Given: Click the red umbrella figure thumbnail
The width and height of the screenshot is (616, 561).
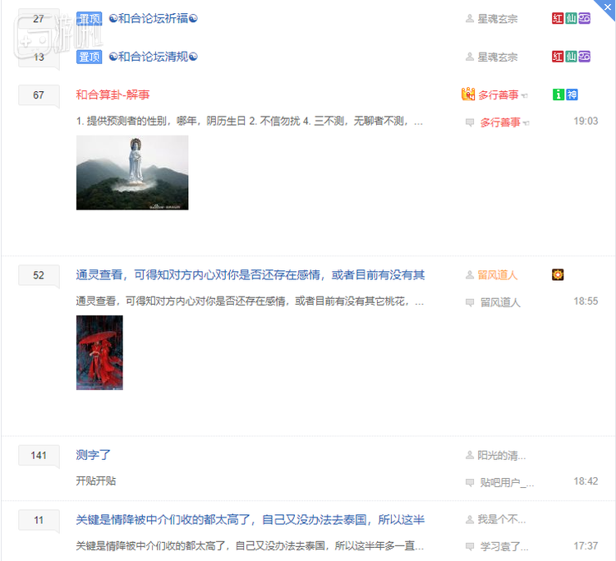Looking at the screenshot, I should click(x=99, y=352).
